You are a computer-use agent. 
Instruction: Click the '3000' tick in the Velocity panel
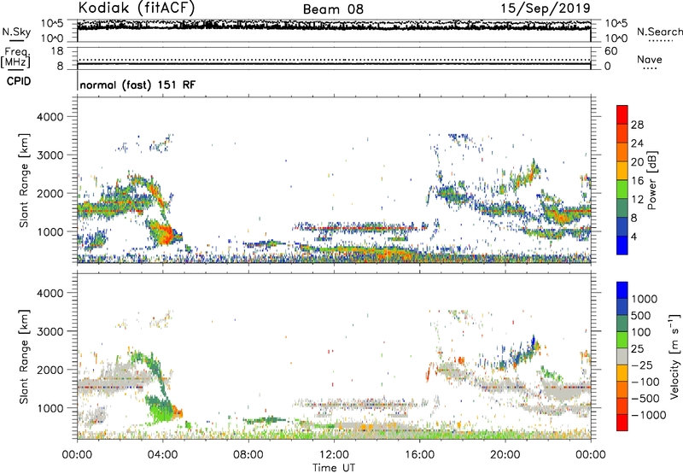coord(50,331)
